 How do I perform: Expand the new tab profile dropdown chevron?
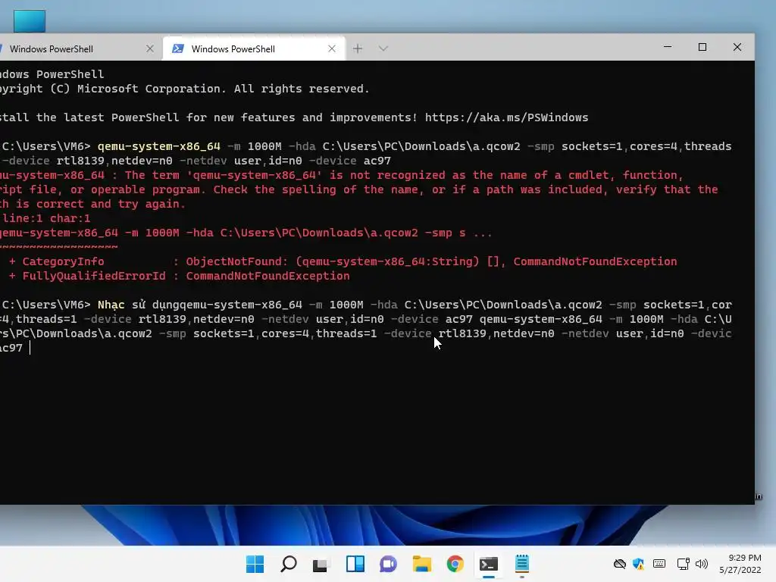tap(383, 48)
